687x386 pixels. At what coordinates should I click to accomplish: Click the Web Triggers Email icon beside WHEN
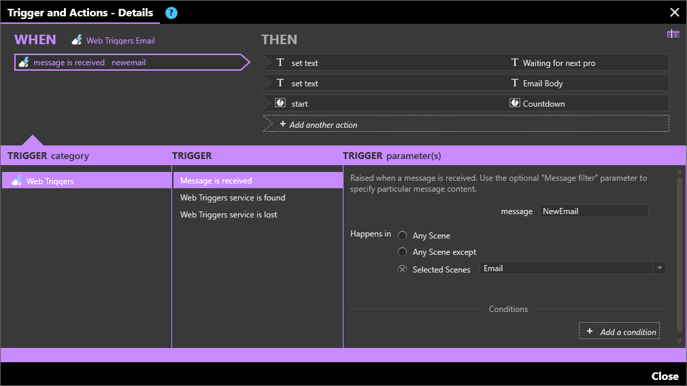pos(77,40)
